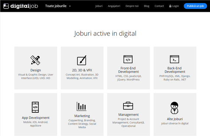The height and width of the screenshot is (136, 210).
Task: Click 'Mobile, iOS, Android, AppStore' text
Action: [36, 124]
